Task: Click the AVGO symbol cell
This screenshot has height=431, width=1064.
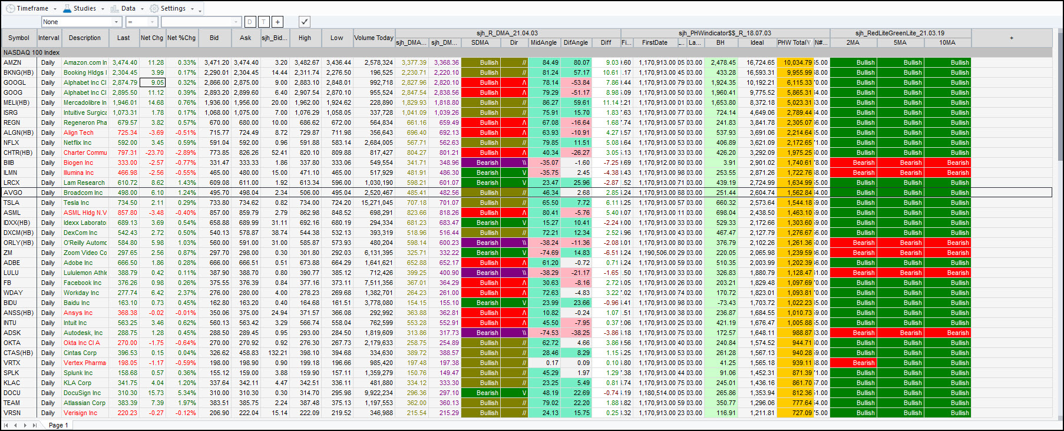Action: 19,193
